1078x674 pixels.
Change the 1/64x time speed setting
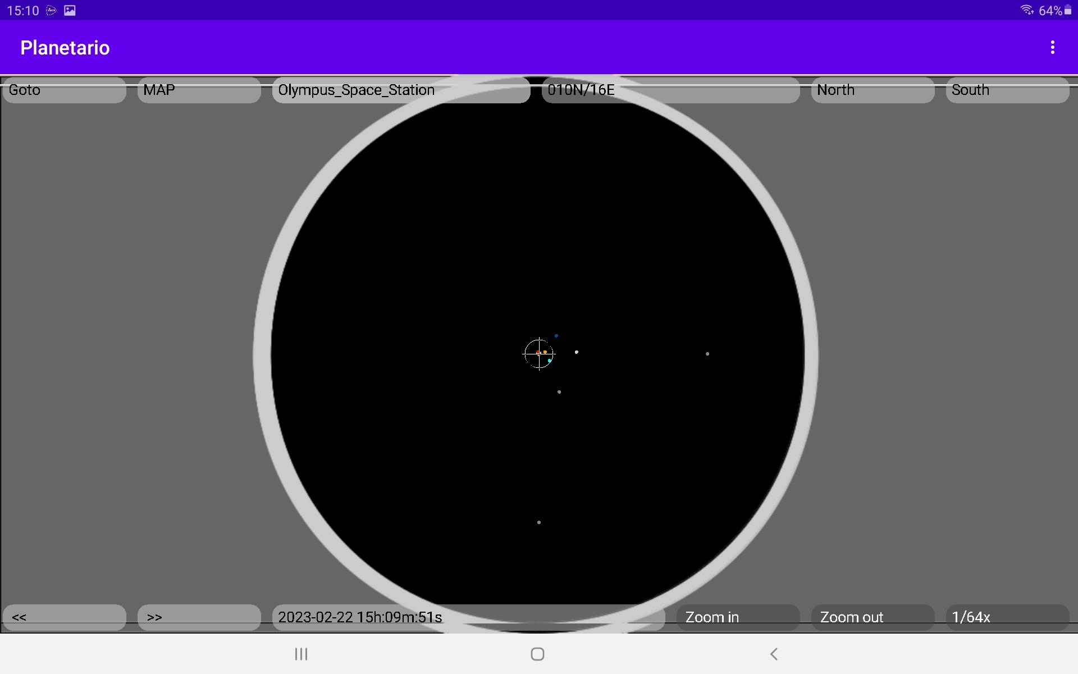pyautogui.click(x=1007, y=617)
